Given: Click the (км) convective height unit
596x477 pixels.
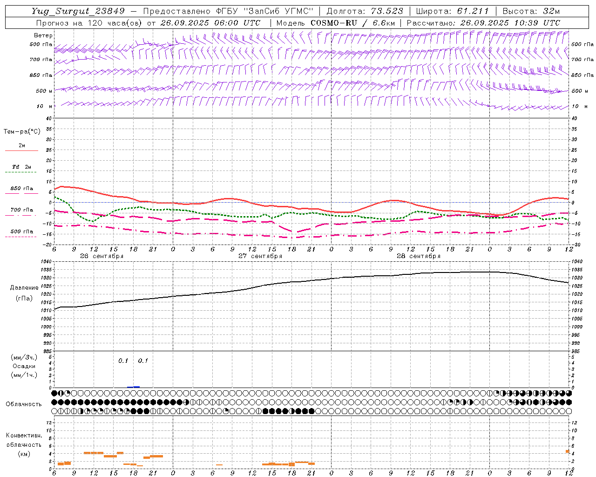Looking at the screenshot, I should click(24, 454).
